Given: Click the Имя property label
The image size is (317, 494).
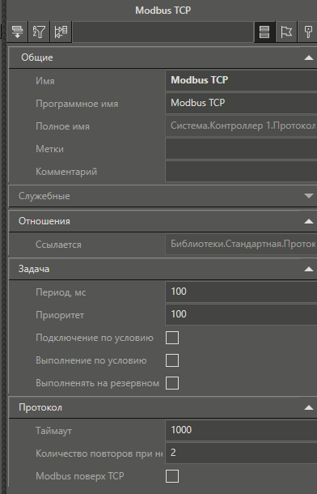Looking at the screenshot, I should coord(45,81).
